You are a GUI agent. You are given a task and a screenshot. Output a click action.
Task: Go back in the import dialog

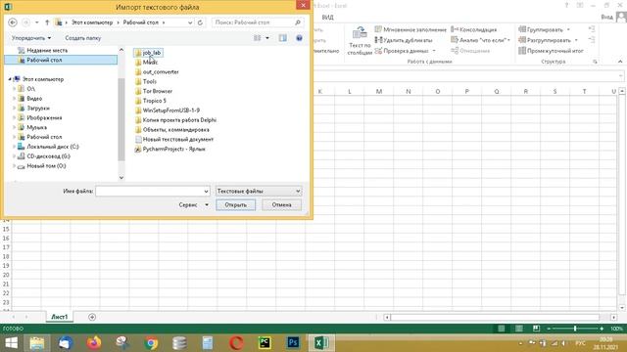tap(13, 22)
